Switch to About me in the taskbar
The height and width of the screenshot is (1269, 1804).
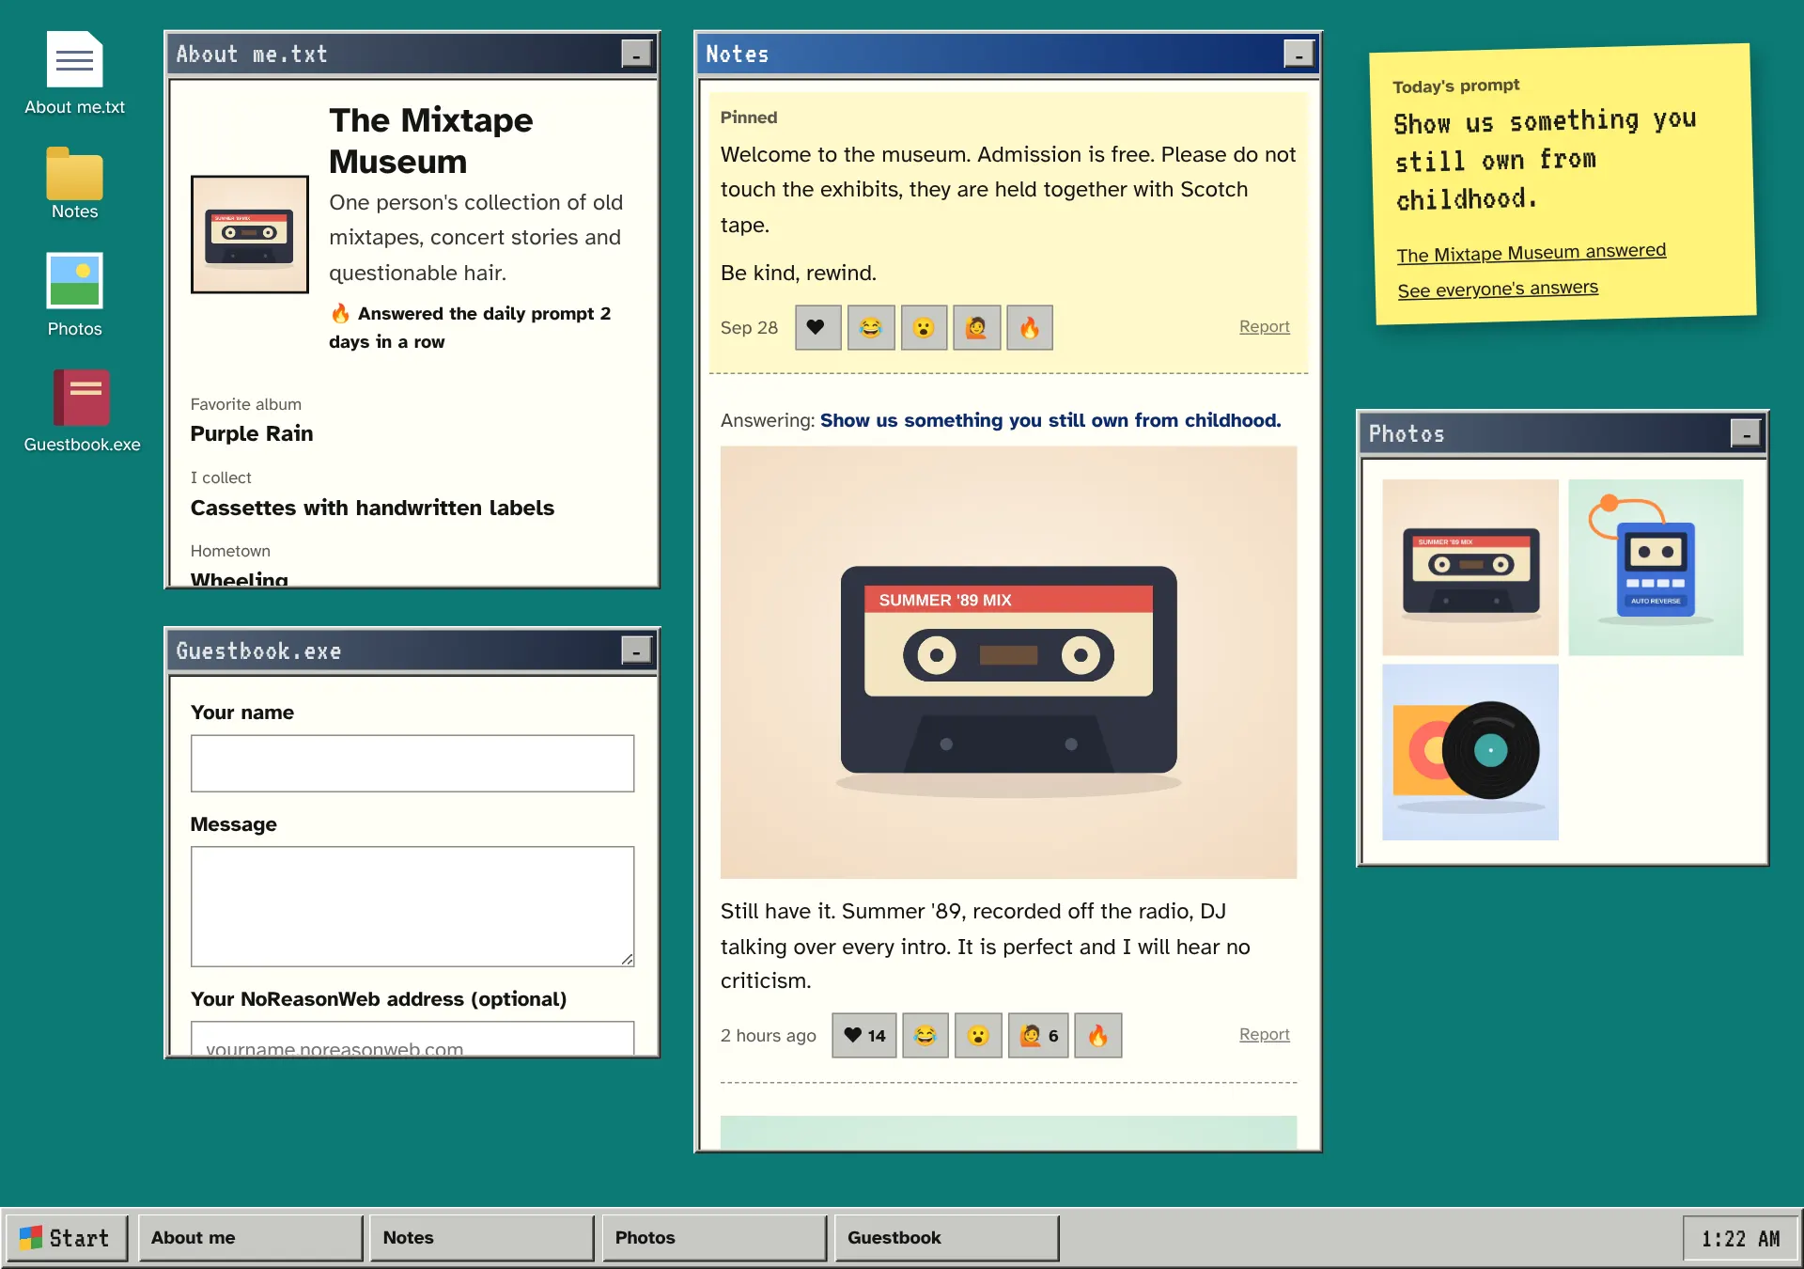(x=251, y=1238)
